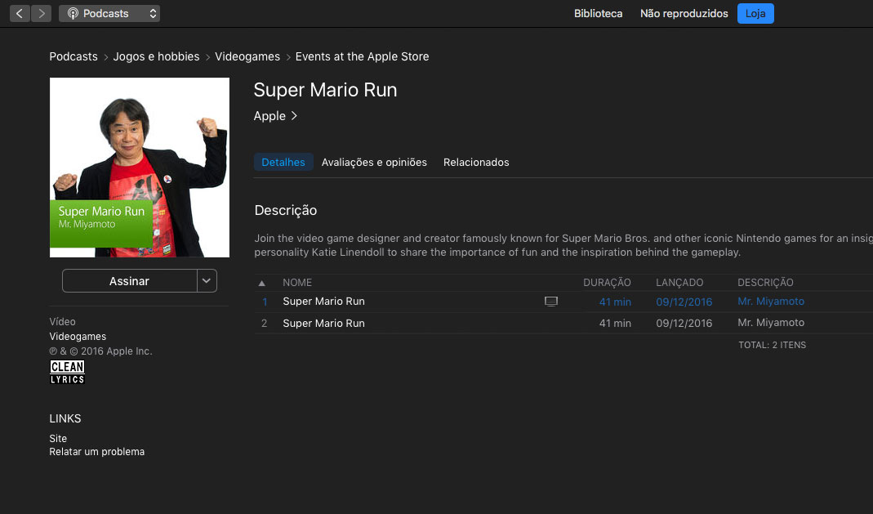The height and width of the screenshot is (514, 873).
Task: Click the Videogames category link in sidebar
Action: coord(78,337)
